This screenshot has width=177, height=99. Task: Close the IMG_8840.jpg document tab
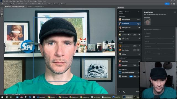tap(26, 7)
